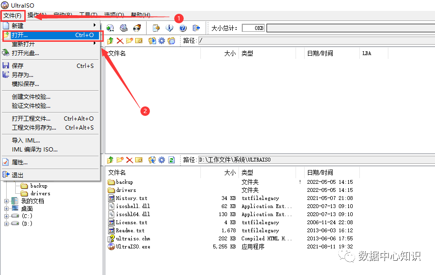Click the notepad with gear toolbar icon
This screenshot has height=275, width=435.
pyautogui.click(x=156, y=28)
